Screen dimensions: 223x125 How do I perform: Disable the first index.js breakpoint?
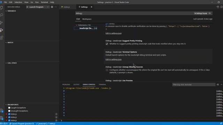[9, 114]
